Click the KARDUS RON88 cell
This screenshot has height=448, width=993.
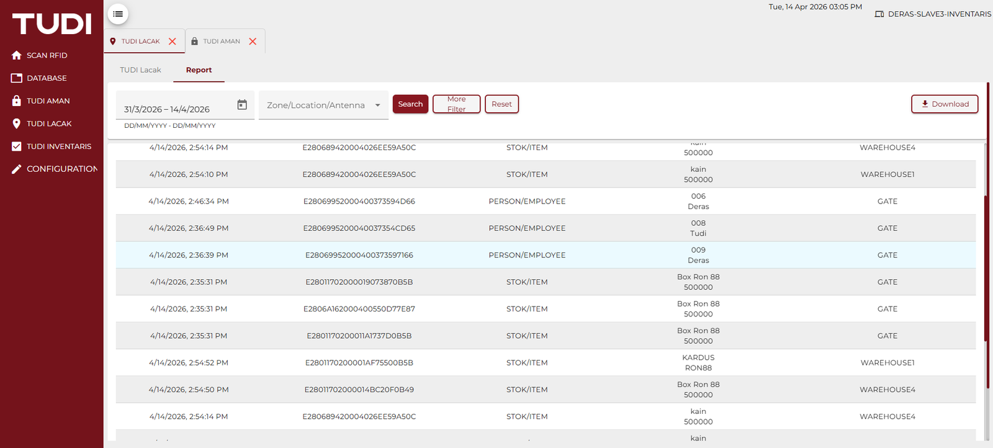(x=698, y=363)
